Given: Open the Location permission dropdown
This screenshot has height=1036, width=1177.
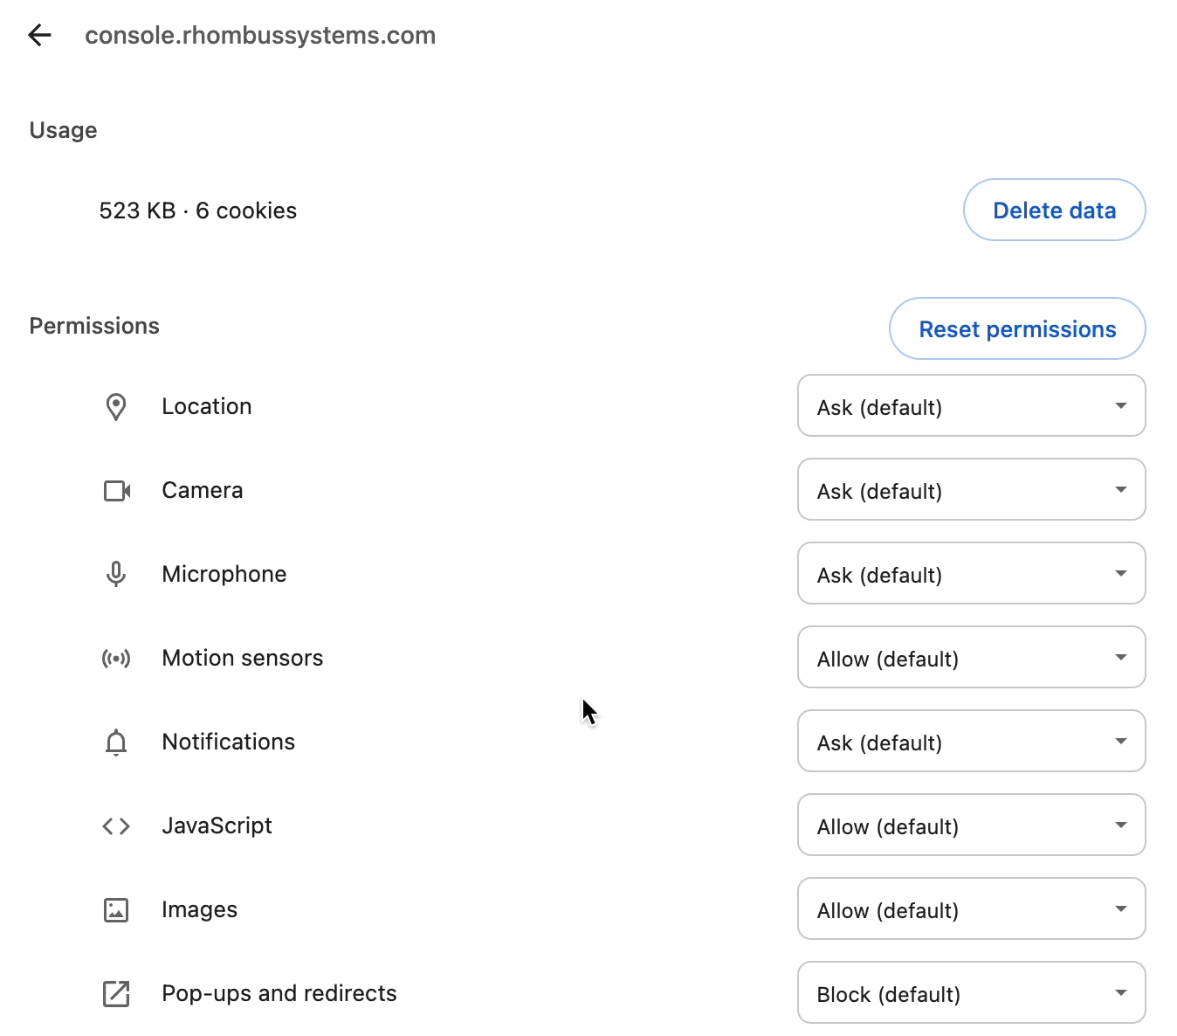Looking at the screenshot, I should (x=972, y=405).
